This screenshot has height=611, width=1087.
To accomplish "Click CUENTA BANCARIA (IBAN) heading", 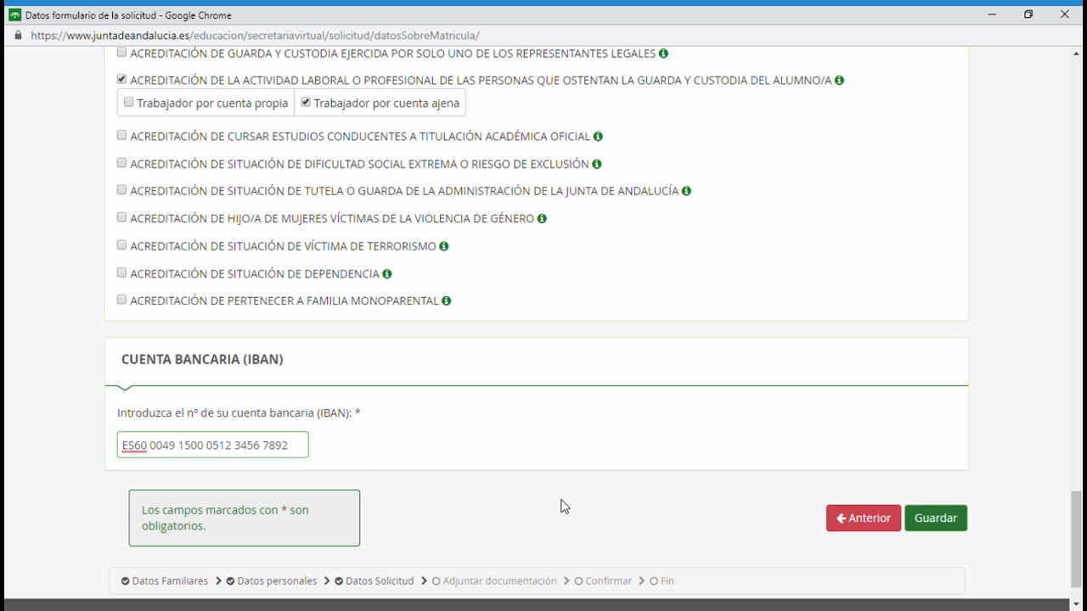I will (202, 360).
